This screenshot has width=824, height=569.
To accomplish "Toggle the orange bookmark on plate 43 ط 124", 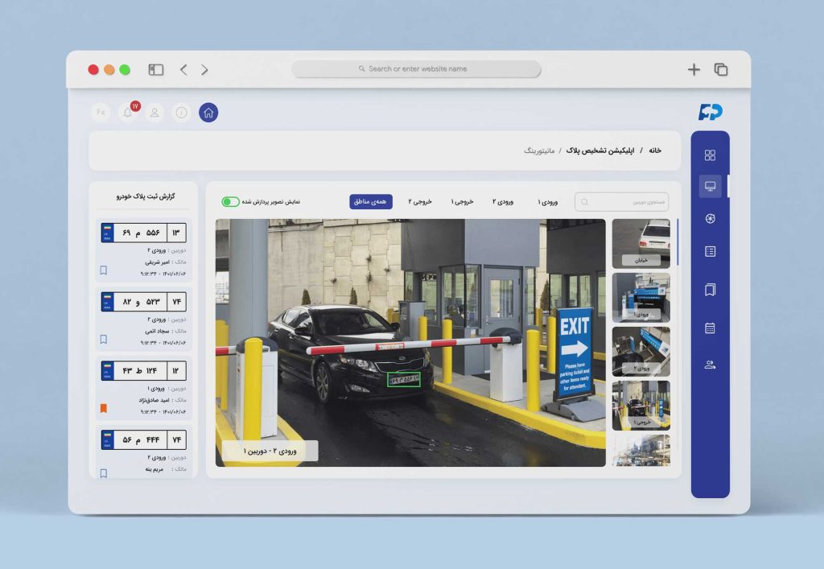I will click(104, 408).
